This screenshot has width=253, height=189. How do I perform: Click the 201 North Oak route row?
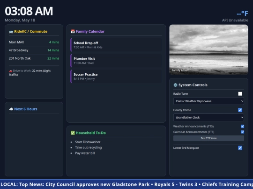coord(34,58)
